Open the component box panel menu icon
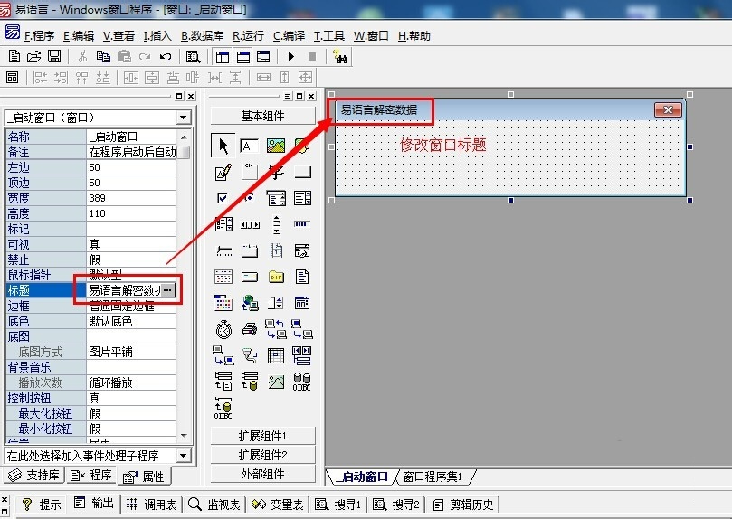Image resolution: width=732 pixels, height=519 pixels. pyautogui.click(x=288, y=96)
